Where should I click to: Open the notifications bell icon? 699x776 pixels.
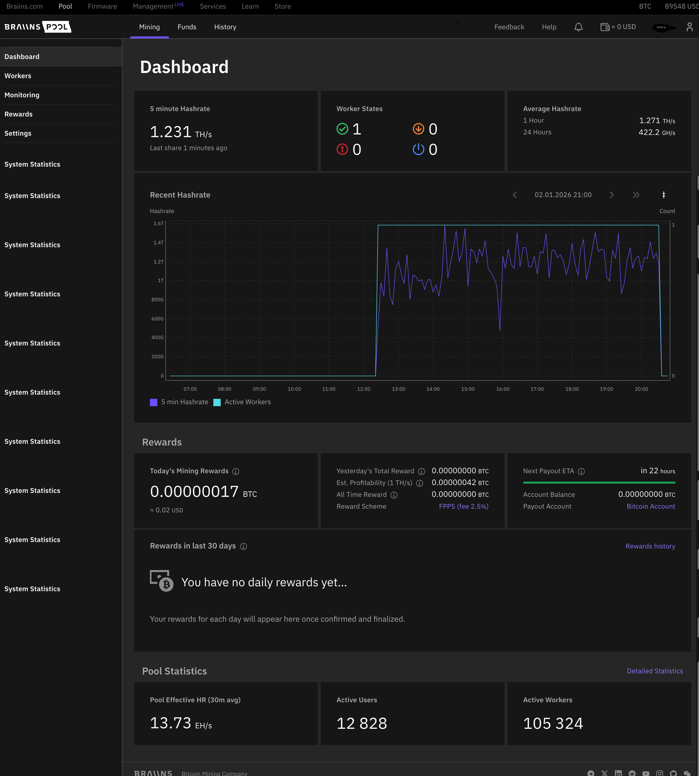[x=578, y=27]
